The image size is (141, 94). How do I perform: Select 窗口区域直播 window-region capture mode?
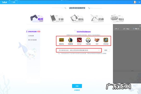tap(32, 40)
